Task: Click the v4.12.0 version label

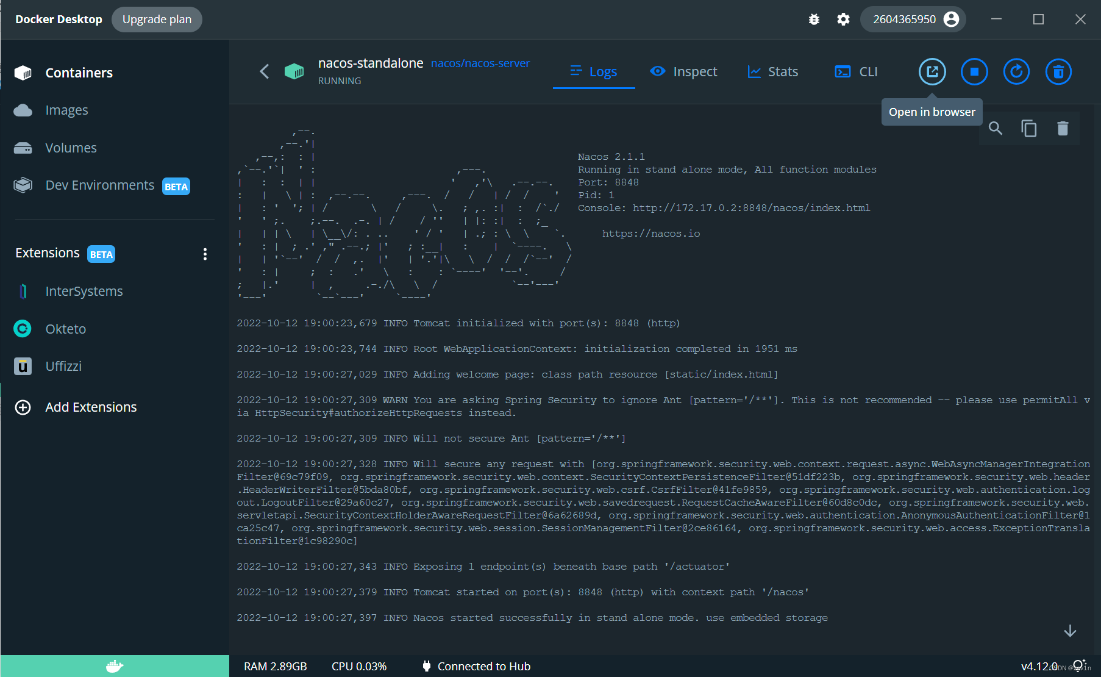Action: click(1039, 667)
